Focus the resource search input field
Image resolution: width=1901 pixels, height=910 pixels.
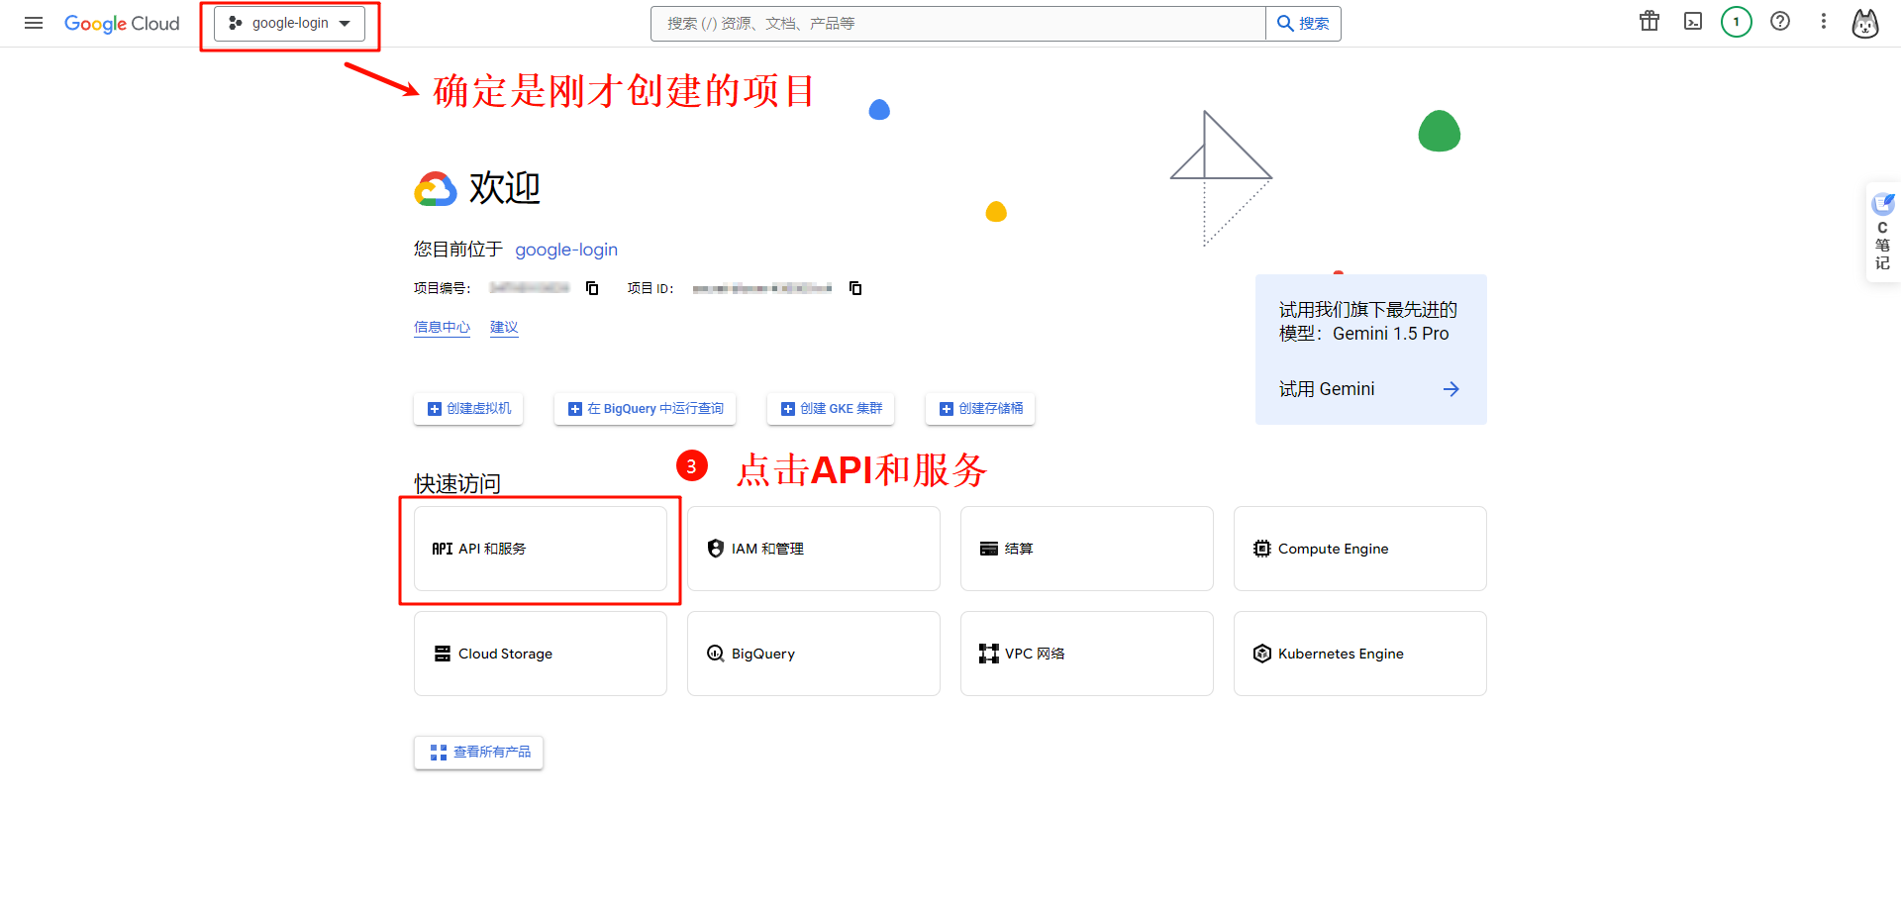click(957, 24)
